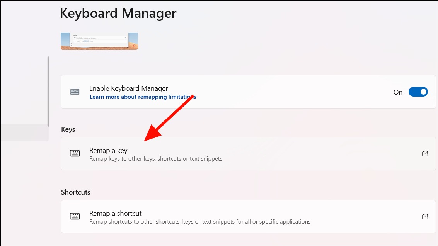Click the Keyboard Manager page title
The image size is (438, 246).
click(118, 14)
